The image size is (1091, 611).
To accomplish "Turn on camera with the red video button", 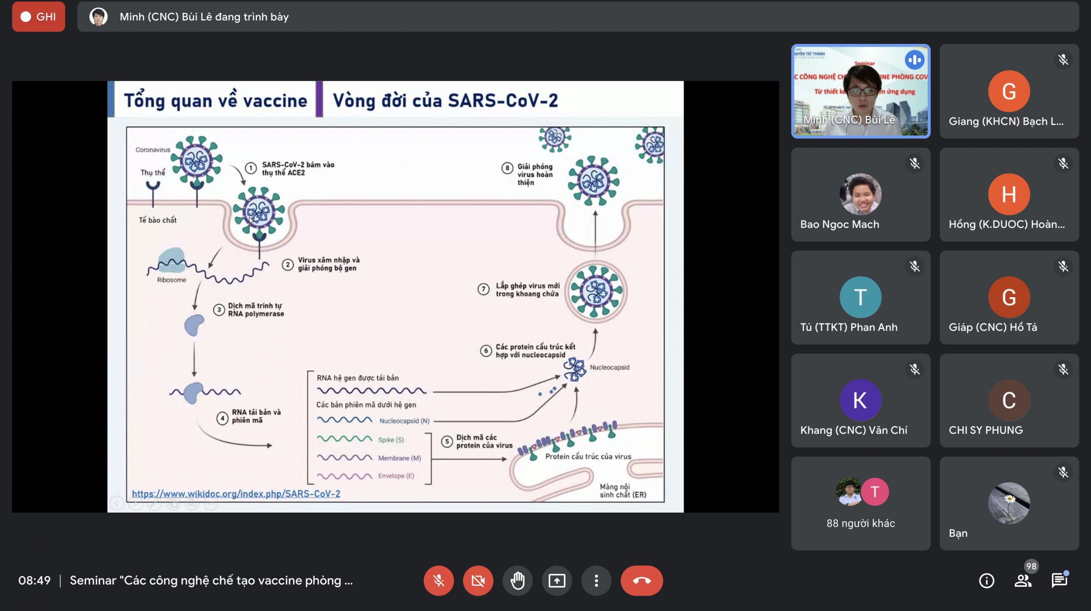I will click(x=478, y=580).
